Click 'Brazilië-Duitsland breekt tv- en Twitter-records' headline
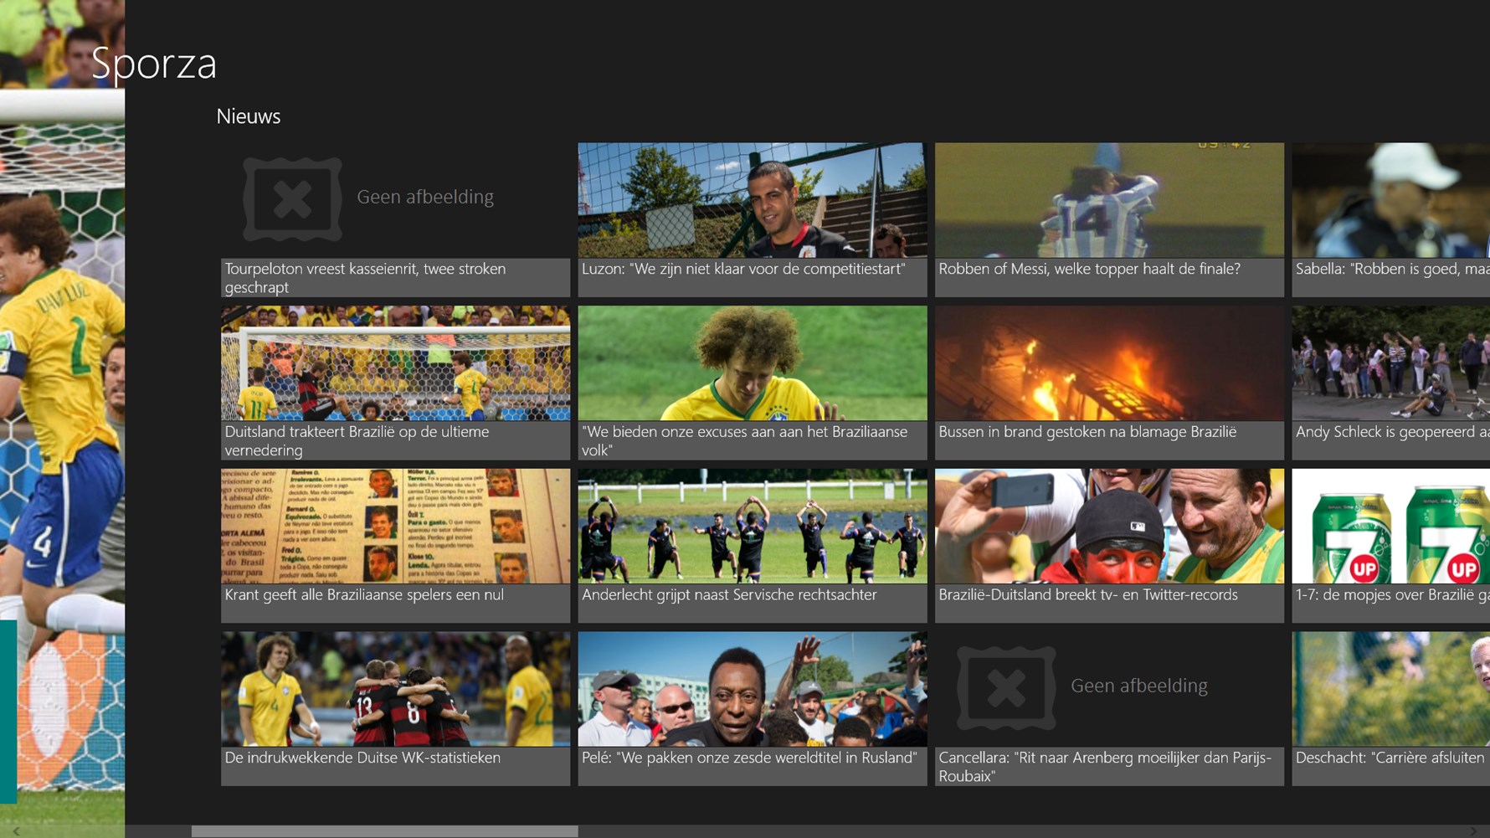This screenshot has width=1490, height=838. [1088, 595]
